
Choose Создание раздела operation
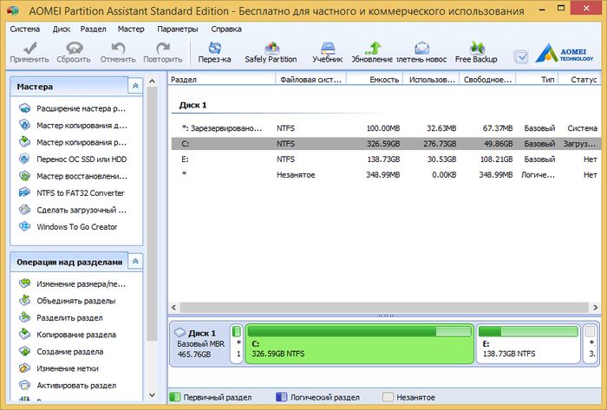61,352
